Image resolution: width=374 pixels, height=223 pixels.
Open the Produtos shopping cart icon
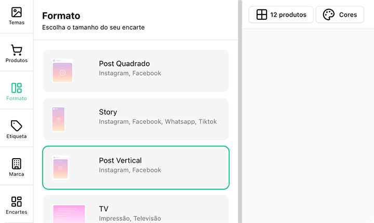coord(17,50)
